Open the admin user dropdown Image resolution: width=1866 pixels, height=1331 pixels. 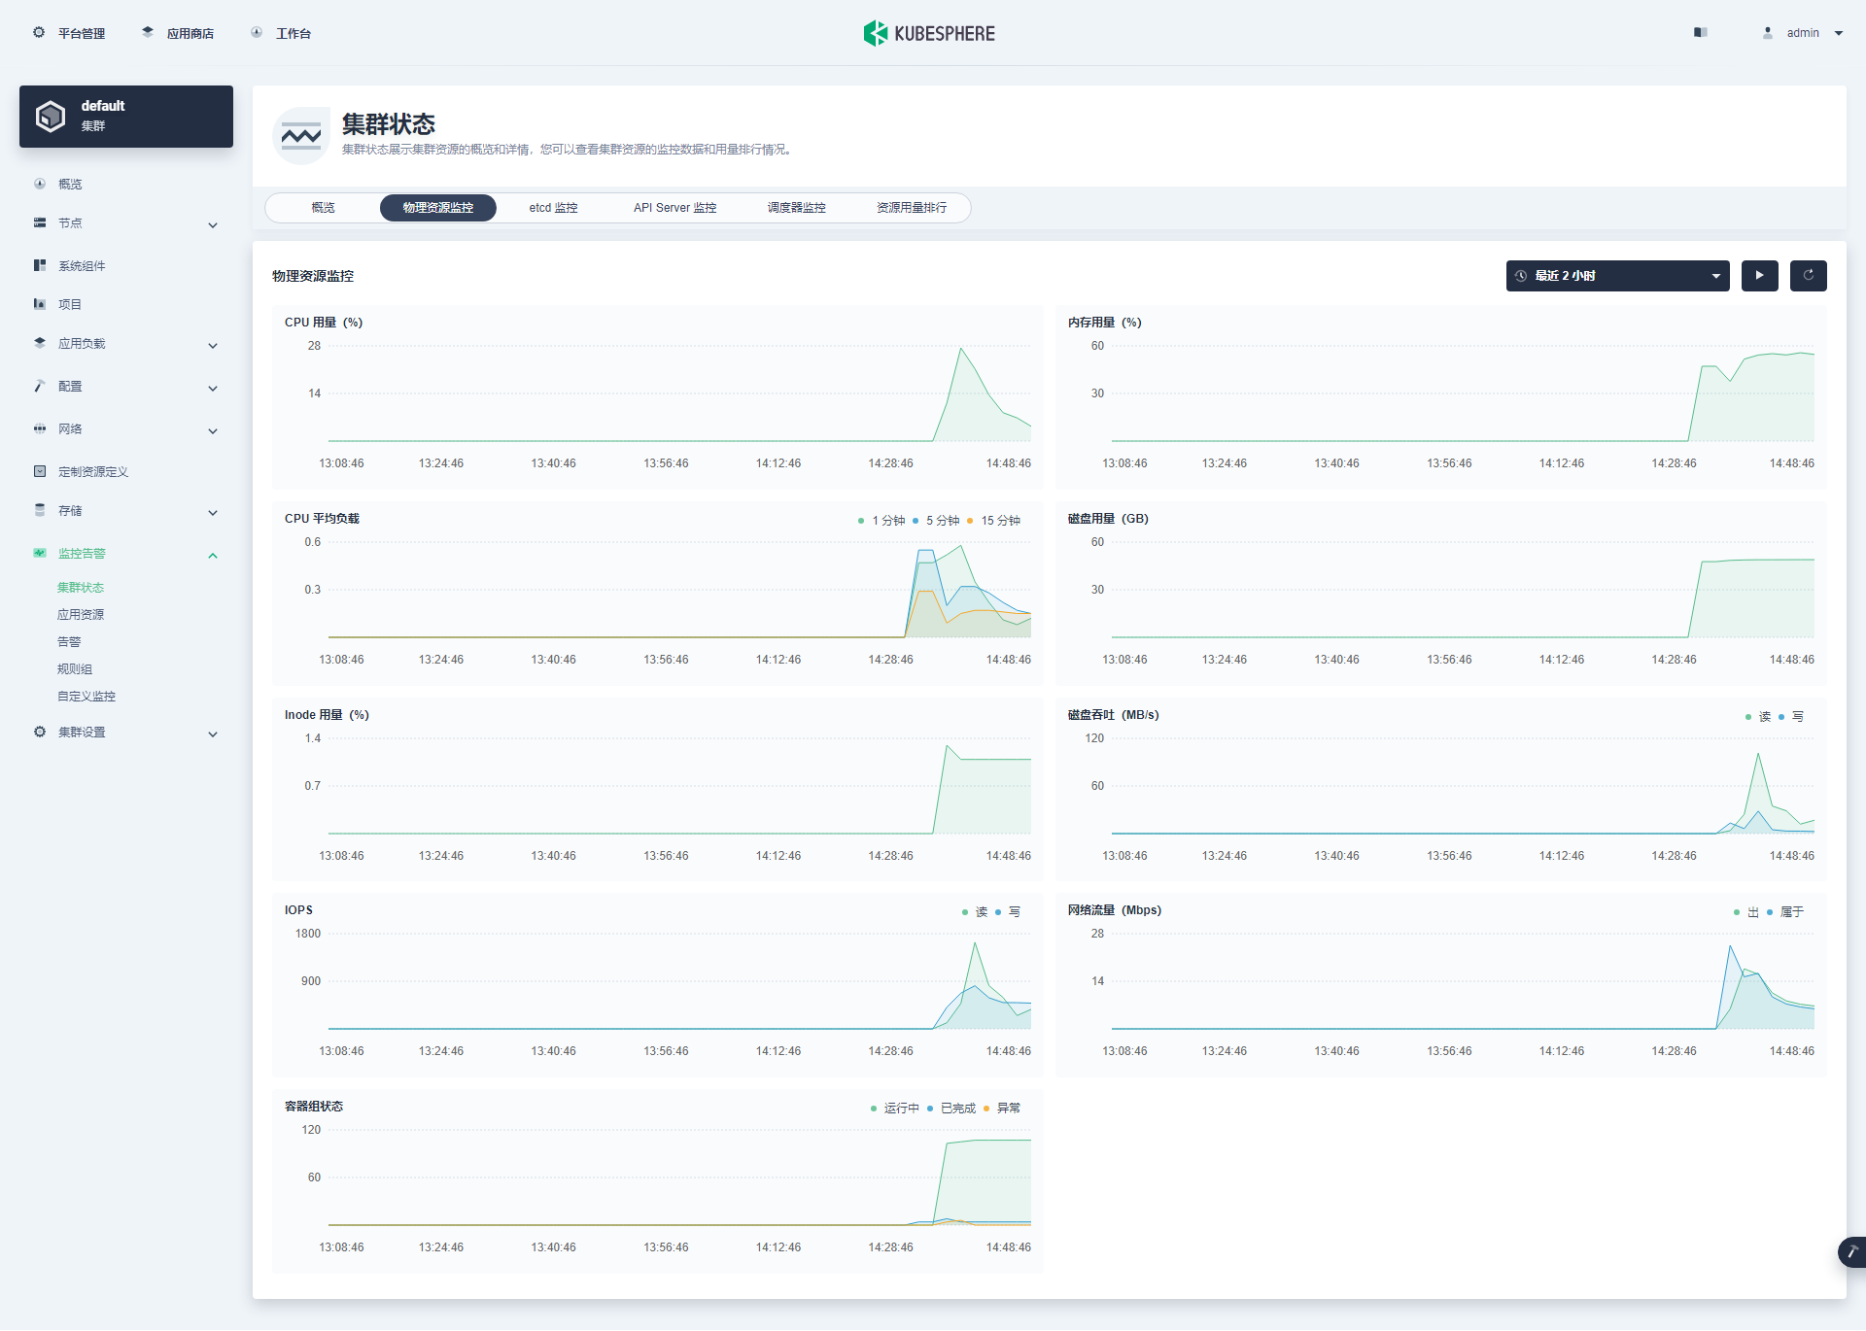[x=1803, y=33]
